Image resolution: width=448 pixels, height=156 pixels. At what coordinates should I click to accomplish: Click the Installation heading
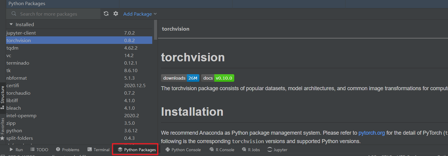pos(192,112)
